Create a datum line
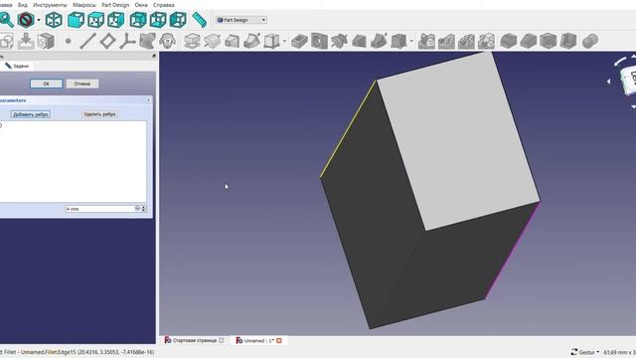Image resolution: width=636 pixels, height=358 pixels. tap(87, 41)
